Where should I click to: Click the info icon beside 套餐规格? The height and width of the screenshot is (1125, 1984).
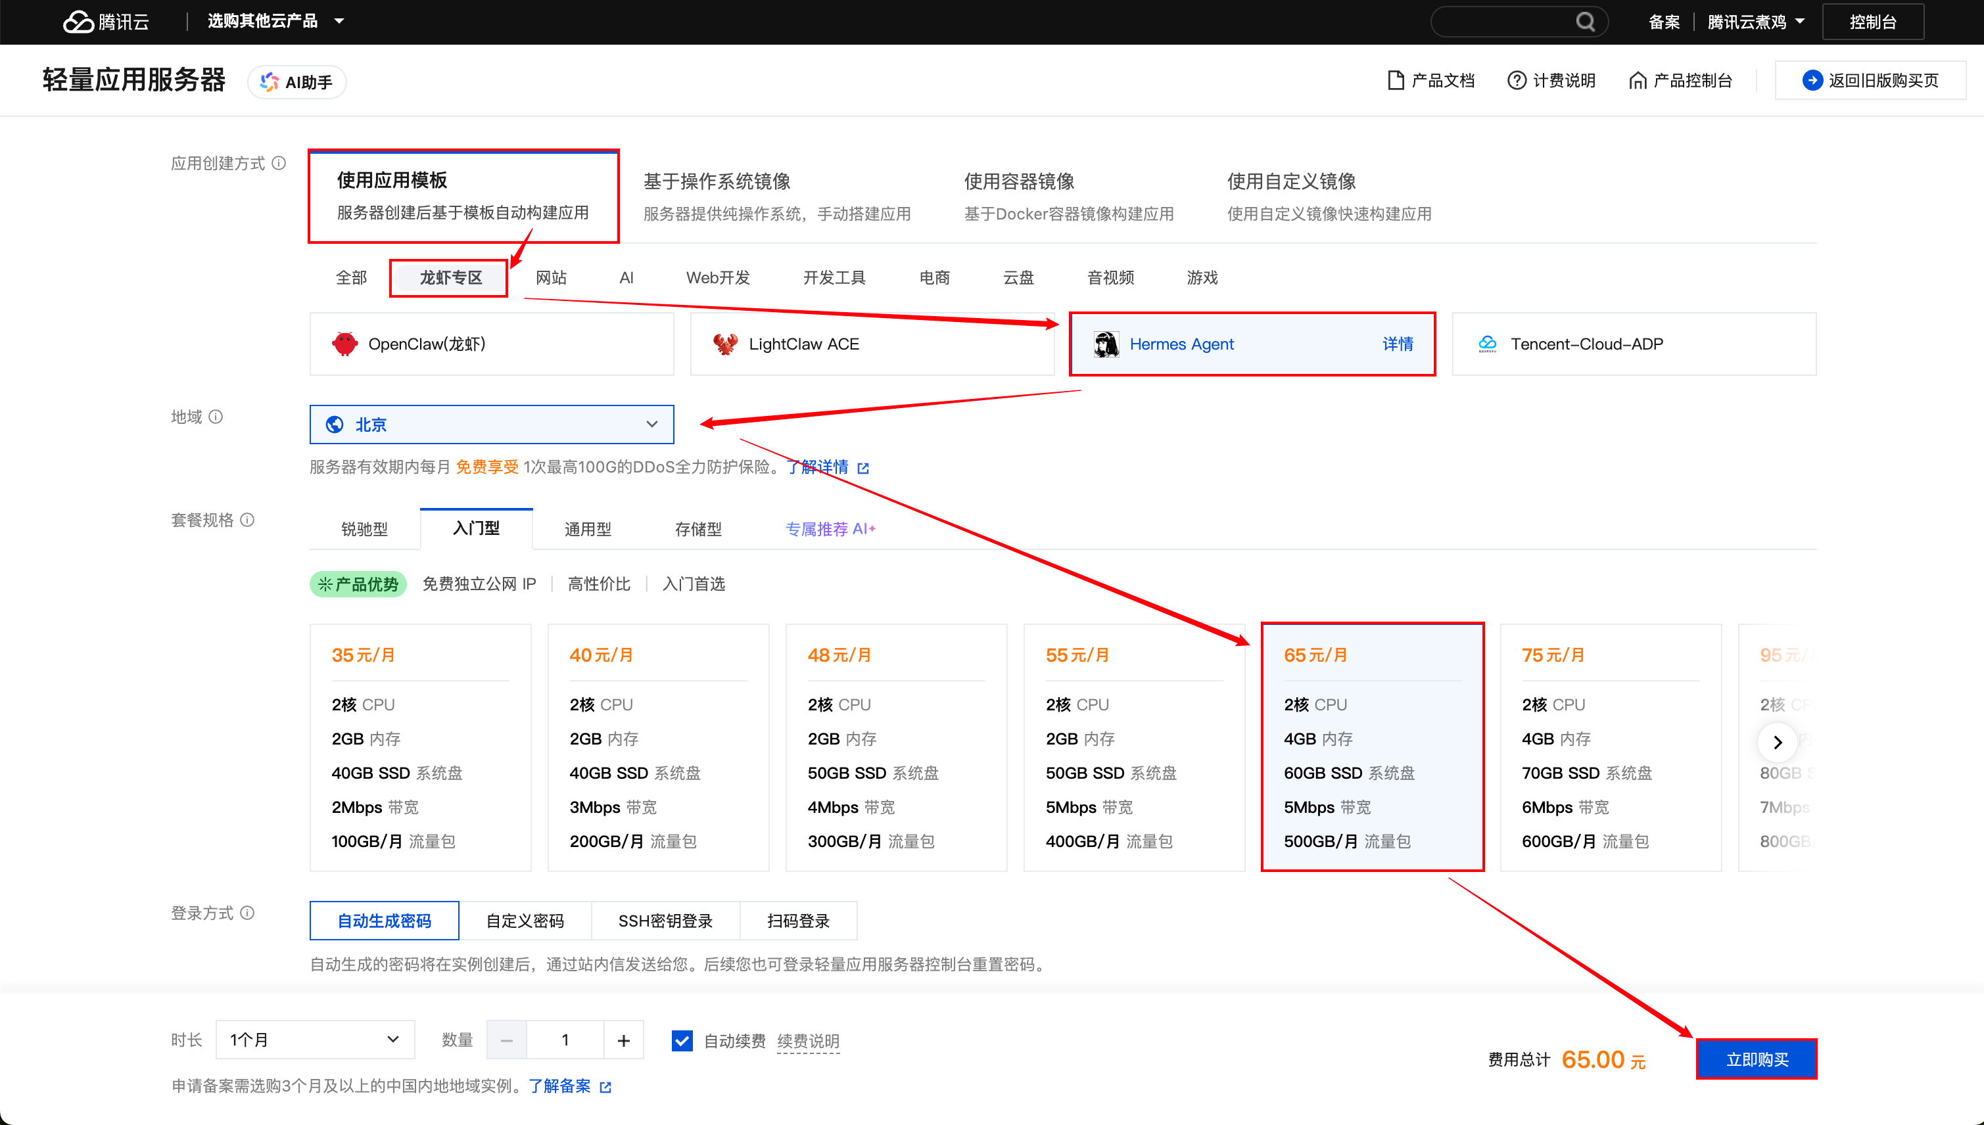pos(247,520)
